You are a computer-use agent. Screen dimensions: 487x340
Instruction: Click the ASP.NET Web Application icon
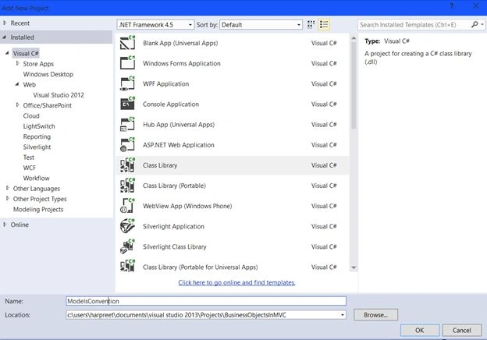tap(127, 145)
